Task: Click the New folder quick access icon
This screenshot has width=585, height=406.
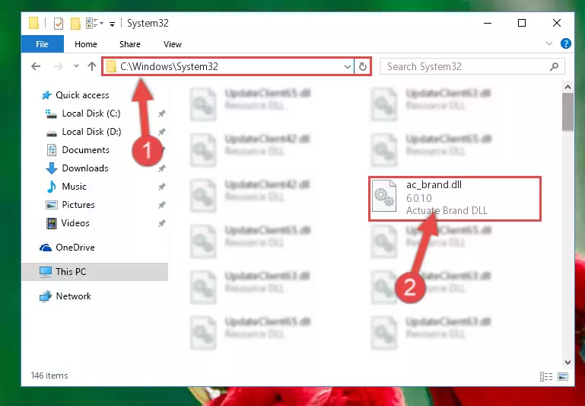Action: pos(75,24)
